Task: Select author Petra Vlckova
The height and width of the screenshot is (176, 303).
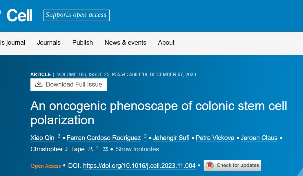Action: [x=215, y=138]
